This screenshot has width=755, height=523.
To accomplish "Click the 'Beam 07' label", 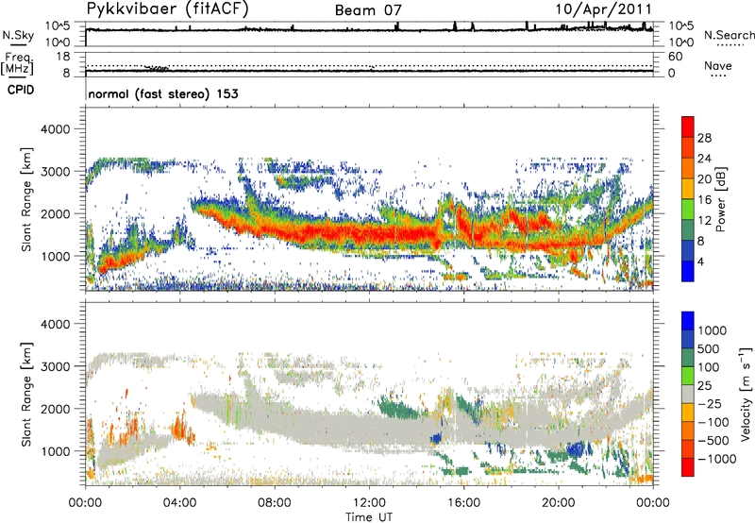I will [x=368, y=9].
